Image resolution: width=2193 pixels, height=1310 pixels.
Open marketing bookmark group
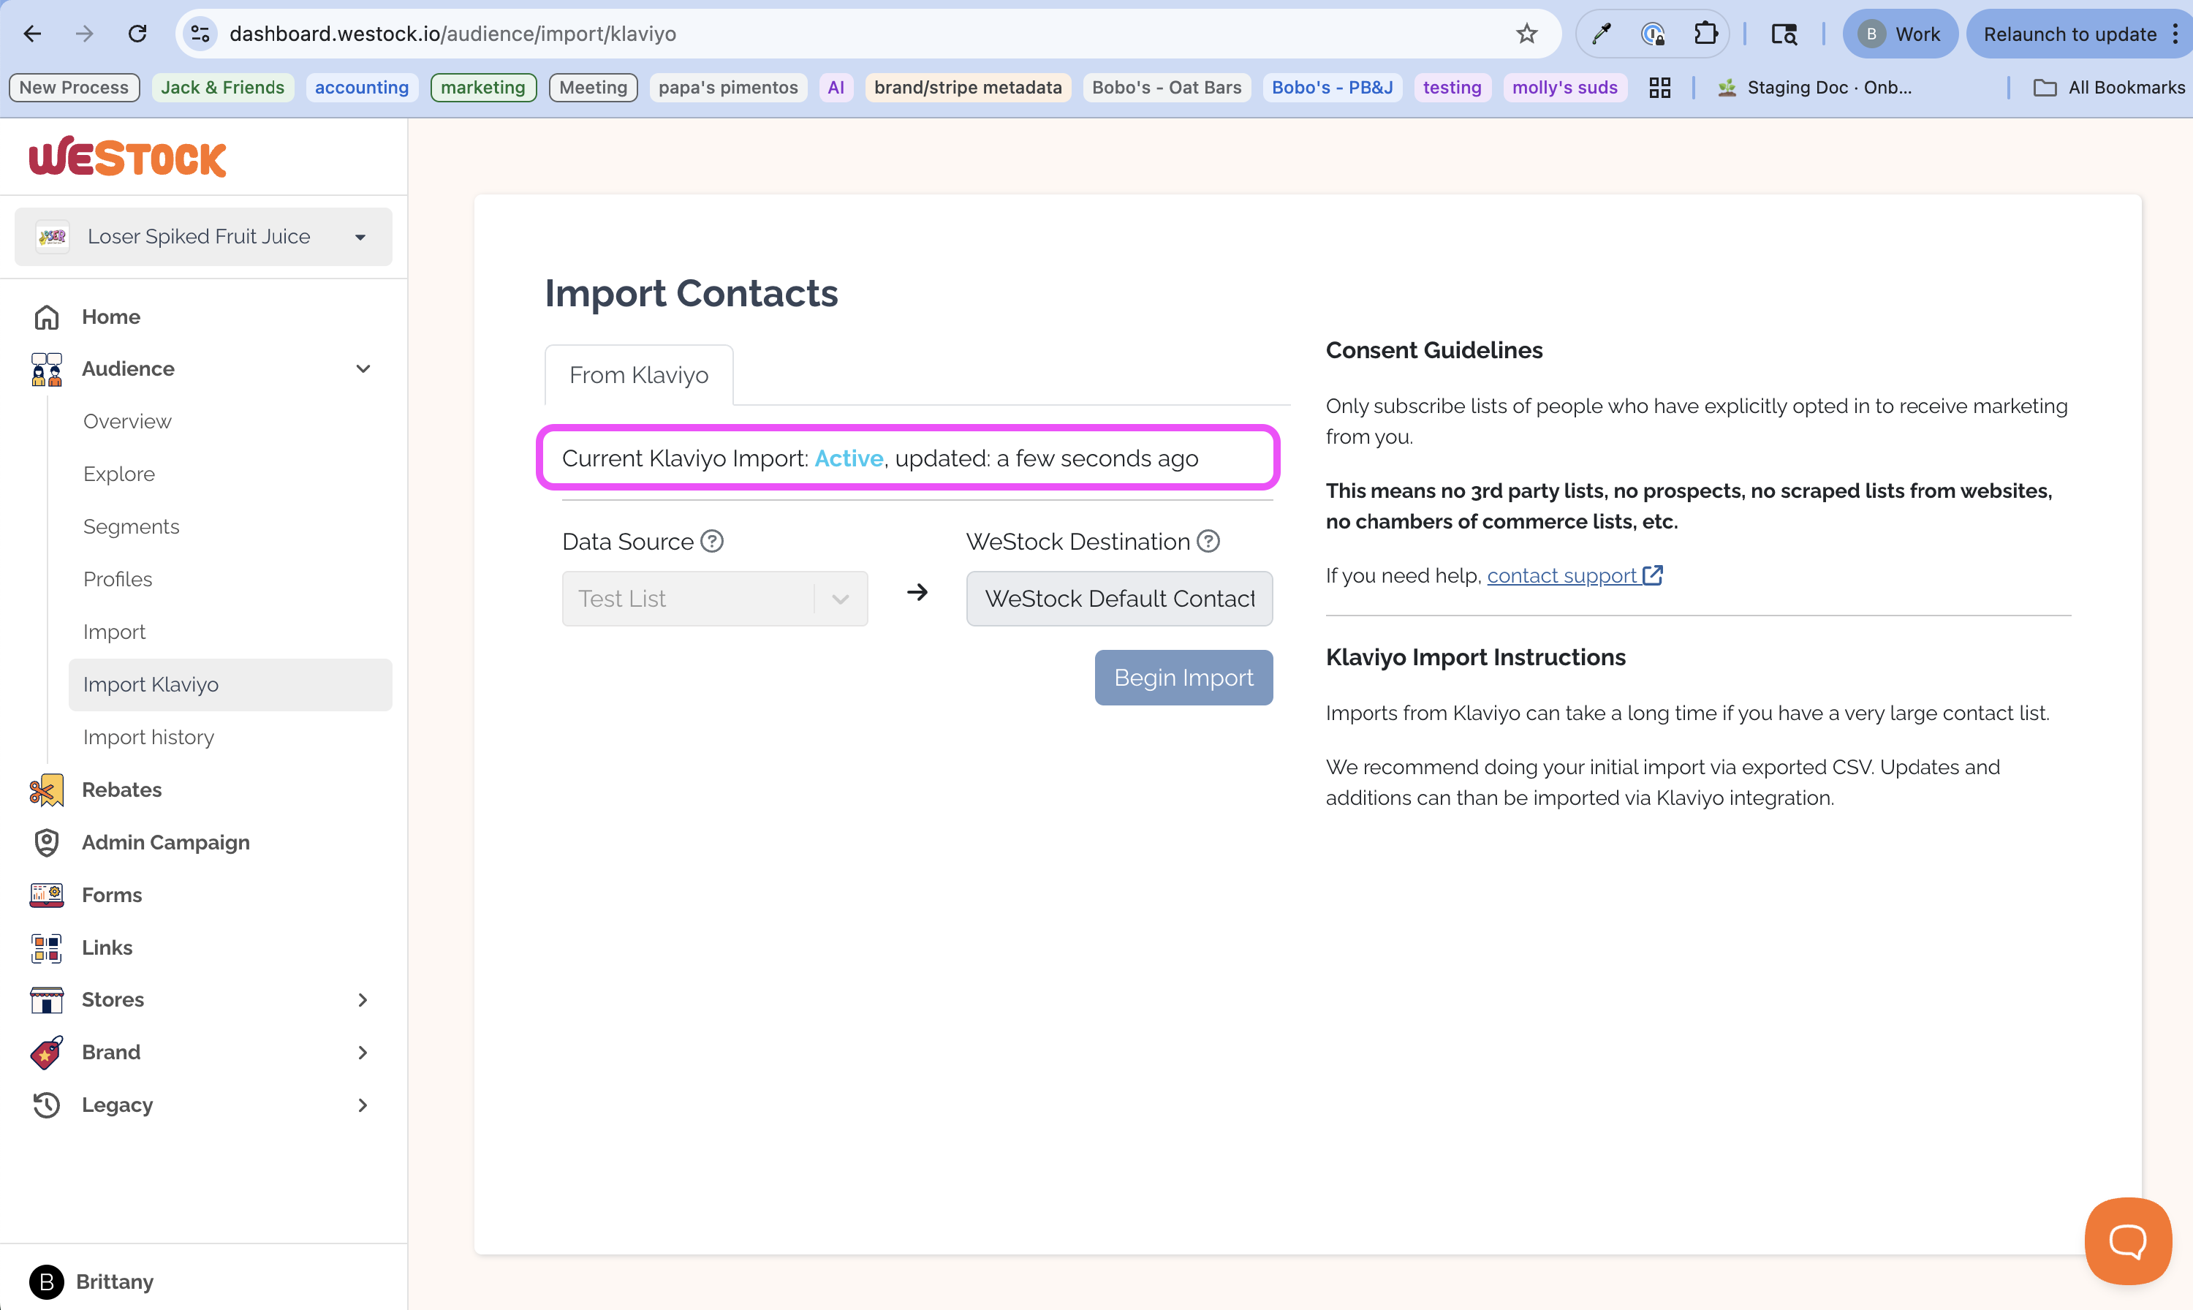coord(482,88)
